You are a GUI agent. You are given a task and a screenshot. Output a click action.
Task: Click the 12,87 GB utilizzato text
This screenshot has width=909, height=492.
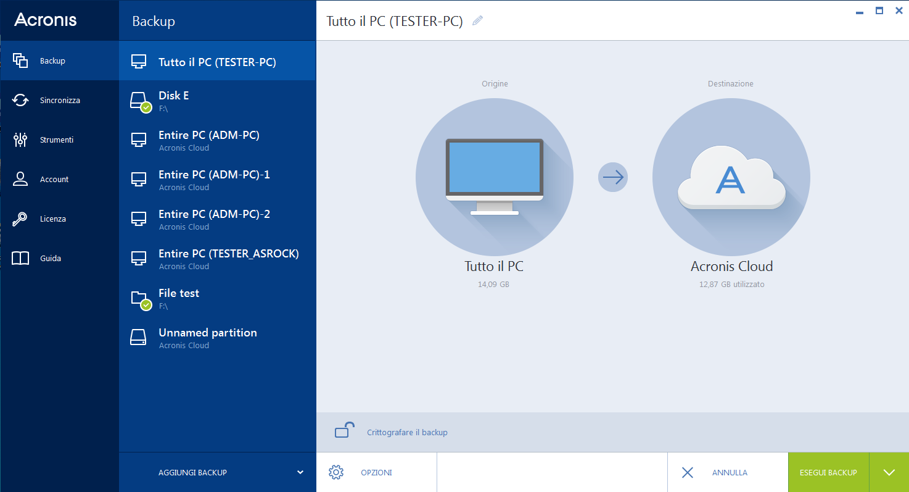coord(731,285)
